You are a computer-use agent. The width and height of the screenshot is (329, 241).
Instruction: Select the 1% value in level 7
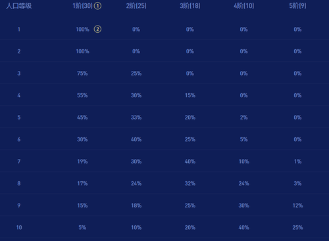[297, 162]
